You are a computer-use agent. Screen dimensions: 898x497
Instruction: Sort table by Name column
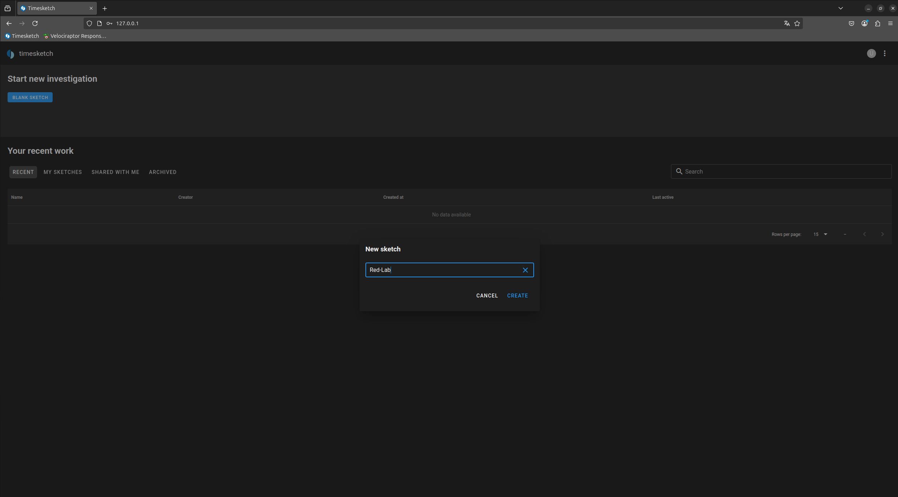click(x=17, y=197)
